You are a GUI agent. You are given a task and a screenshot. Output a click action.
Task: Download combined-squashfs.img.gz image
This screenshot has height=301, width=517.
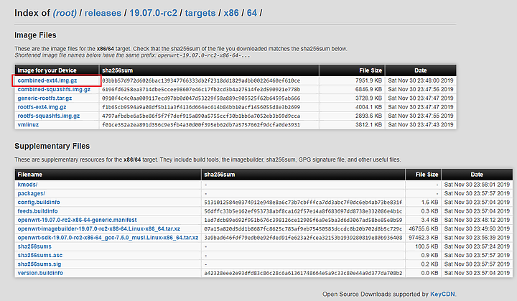coord(54,90)
